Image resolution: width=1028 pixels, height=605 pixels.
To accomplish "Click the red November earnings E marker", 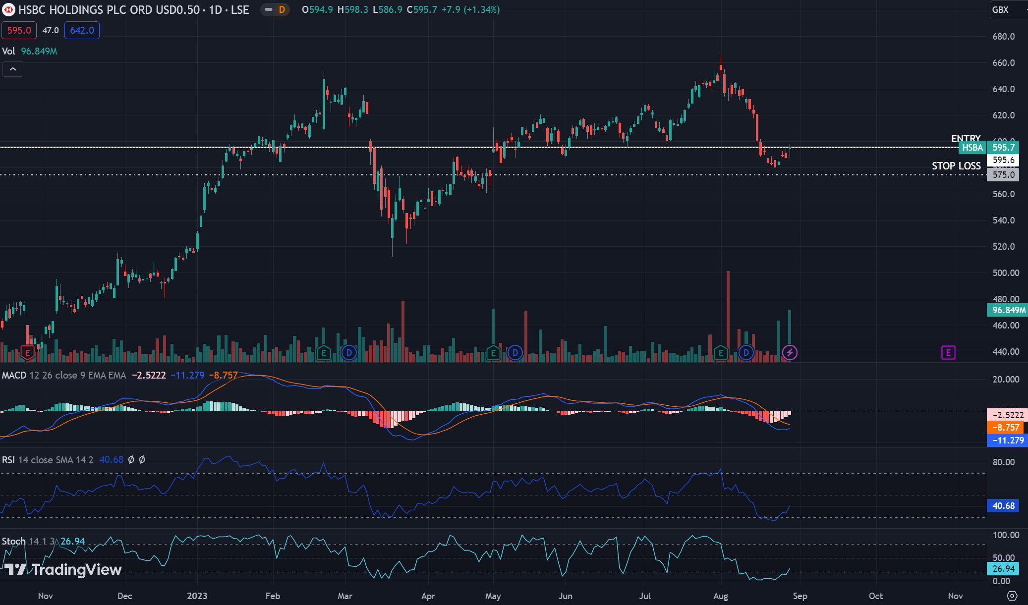I will 27,353.
